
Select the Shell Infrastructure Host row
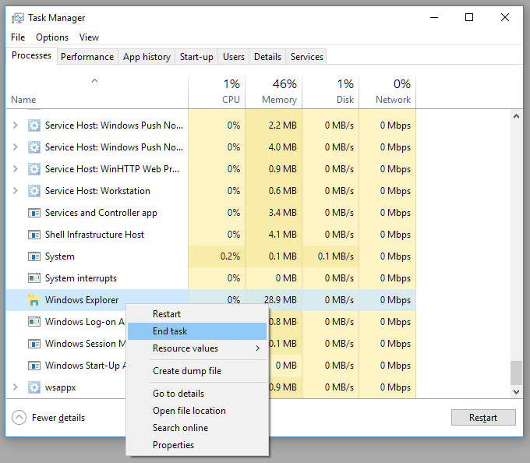[x=211, y=235]
